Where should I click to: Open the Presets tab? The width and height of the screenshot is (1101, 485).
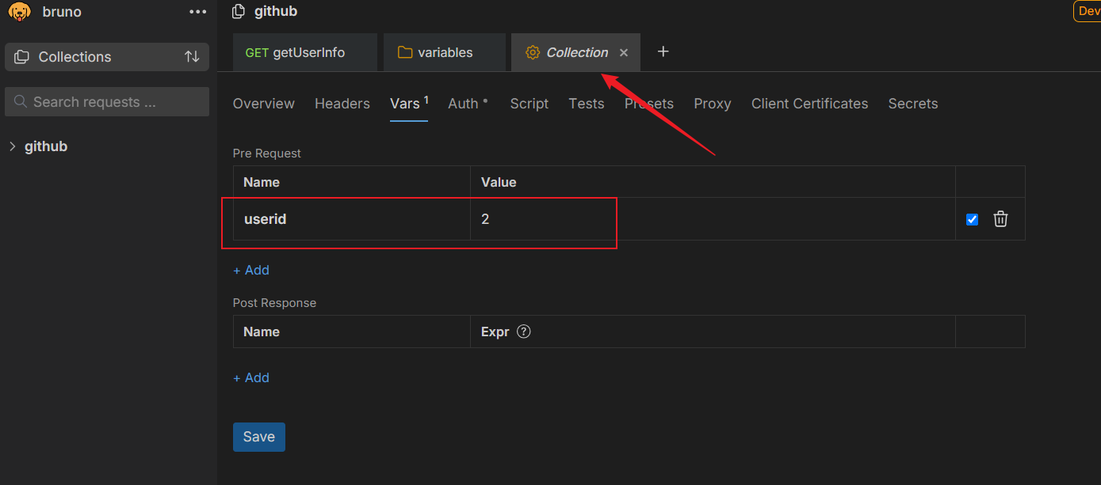click(x=649, y=104)
